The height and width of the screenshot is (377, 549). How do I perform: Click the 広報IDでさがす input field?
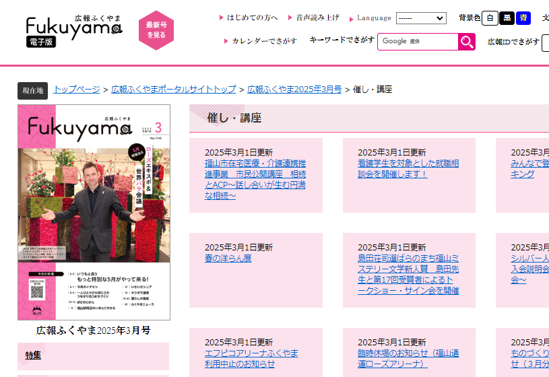[x=545, y=42]
